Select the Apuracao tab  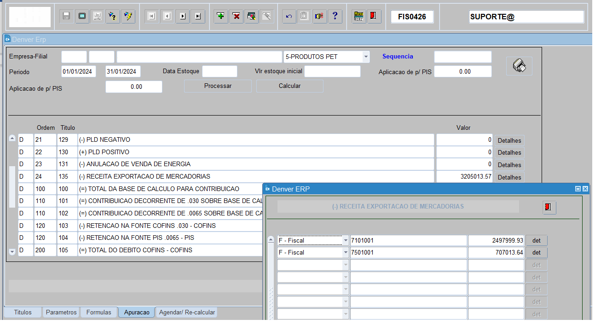pyautogui.click(x=137, y=312)
